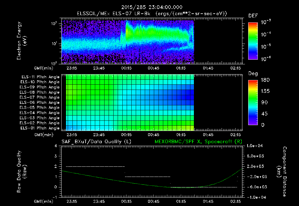The height and width of the screenshot is (206, 299).
Task: Select the ELS-01 Pitch Angle row label
Action: [x=40, y=128]
